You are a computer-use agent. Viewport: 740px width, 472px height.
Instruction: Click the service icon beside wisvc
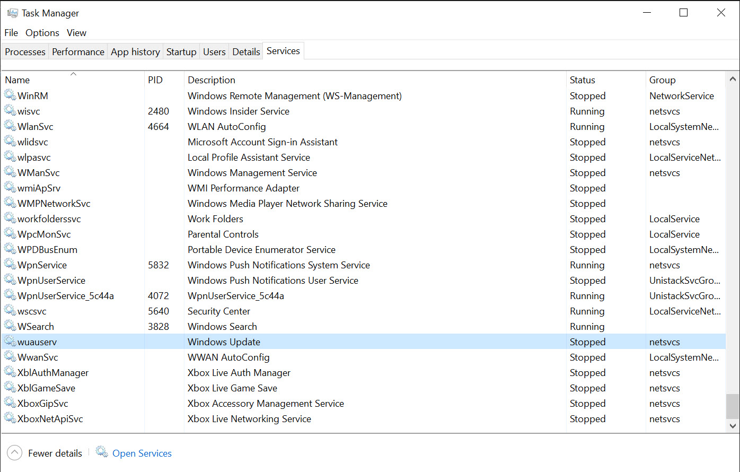pyautogui.click(x=10, y=111)
